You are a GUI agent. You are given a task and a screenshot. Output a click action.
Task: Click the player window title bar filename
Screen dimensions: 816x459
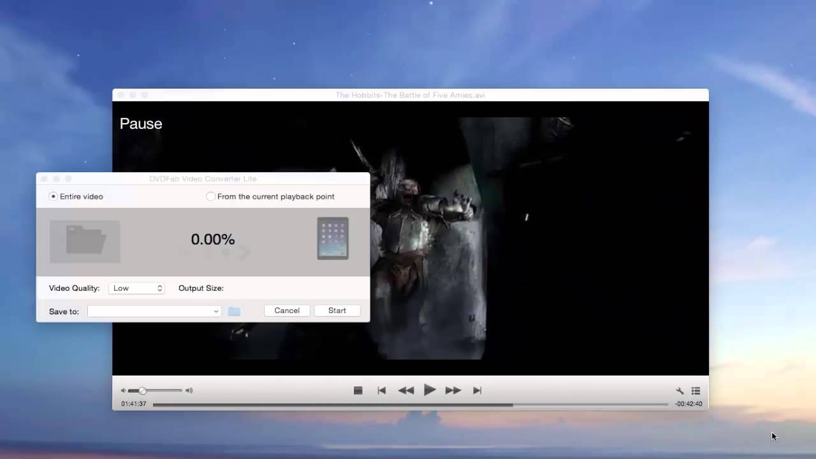[x=411, y=95]
